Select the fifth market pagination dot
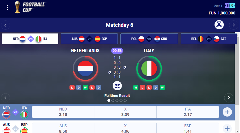Viewport: 240px width, 133px height. [x=125, y=100]
